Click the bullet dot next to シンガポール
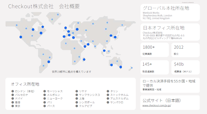 click(x=77, y=102)
